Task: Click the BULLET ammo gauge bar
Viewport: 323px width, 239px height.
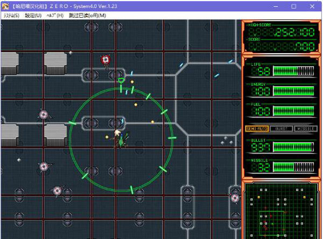Action: [293, 147]
